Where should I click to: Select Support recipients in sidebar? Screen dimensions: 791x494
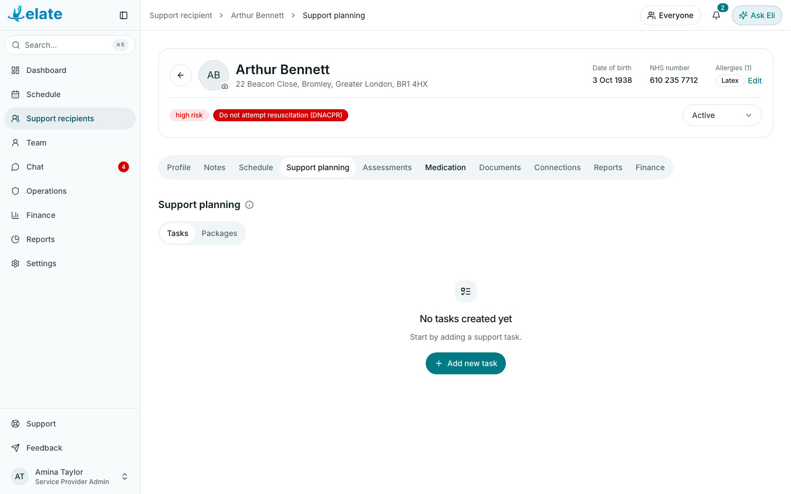[70, 119]
